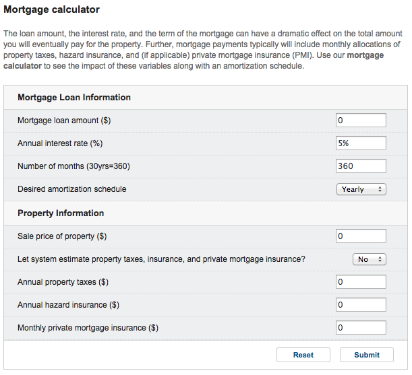Click the Mortgage calculator page title
The image size is (412, 375).
(x=52, y=9)
